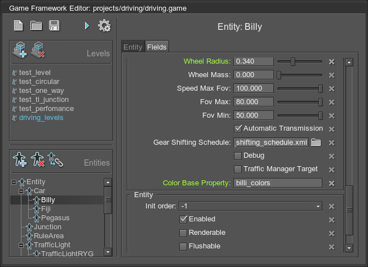Edit Wheel Radius value 0.340
The width and height of the screenshot is (368, 267).
[x=254, y=61]
